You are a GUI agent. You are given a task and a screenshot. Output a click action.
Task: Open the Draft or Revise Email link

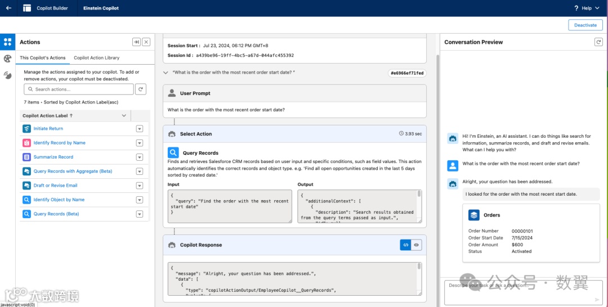pyautogui.click(x=55, y=186)
